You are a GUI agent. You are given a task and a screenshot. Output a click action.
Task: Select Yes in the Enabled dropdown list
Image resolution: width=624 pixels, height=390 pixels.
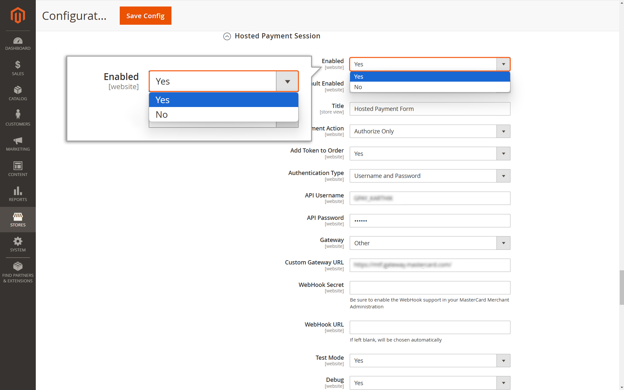click(x=430, y=76)
